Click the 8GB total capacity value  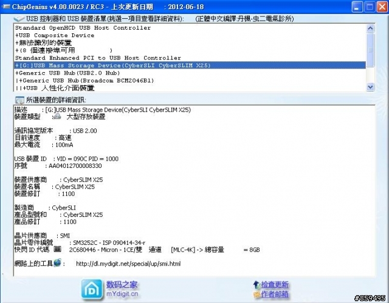point(255,250)
